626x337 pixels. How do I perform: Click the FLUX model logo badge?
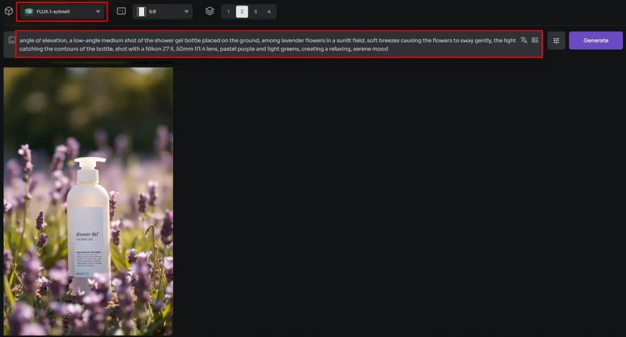(x=29, y=12)
